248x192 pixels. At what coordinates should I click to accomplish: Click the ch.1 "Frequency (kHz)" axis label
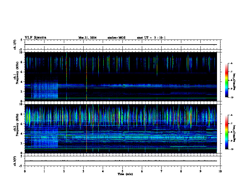click(17, 73)
